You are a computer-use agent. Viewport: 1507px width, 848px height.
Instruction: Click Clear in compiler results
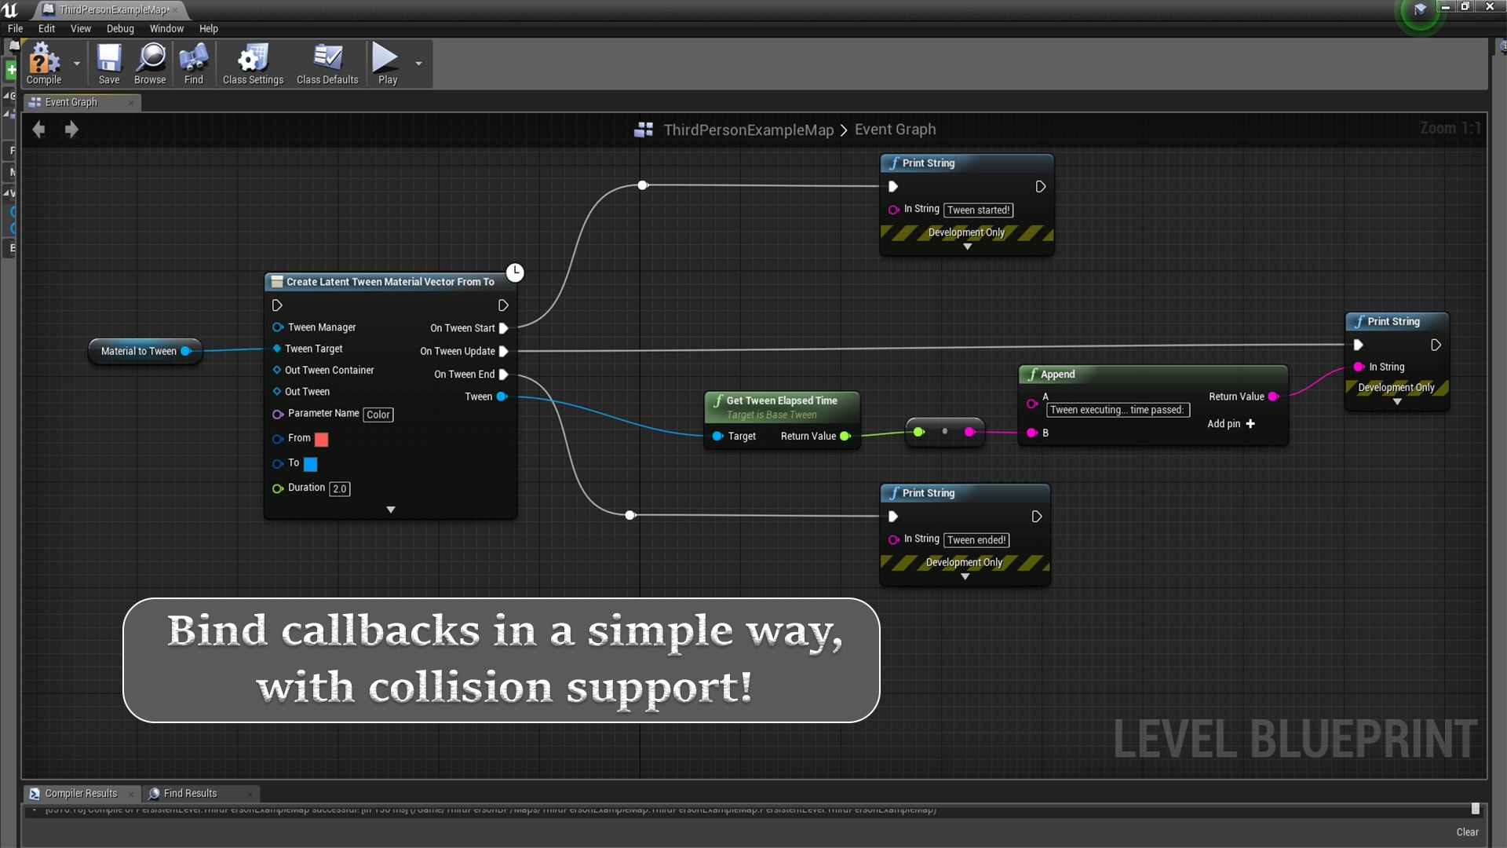coord(1467,832)
